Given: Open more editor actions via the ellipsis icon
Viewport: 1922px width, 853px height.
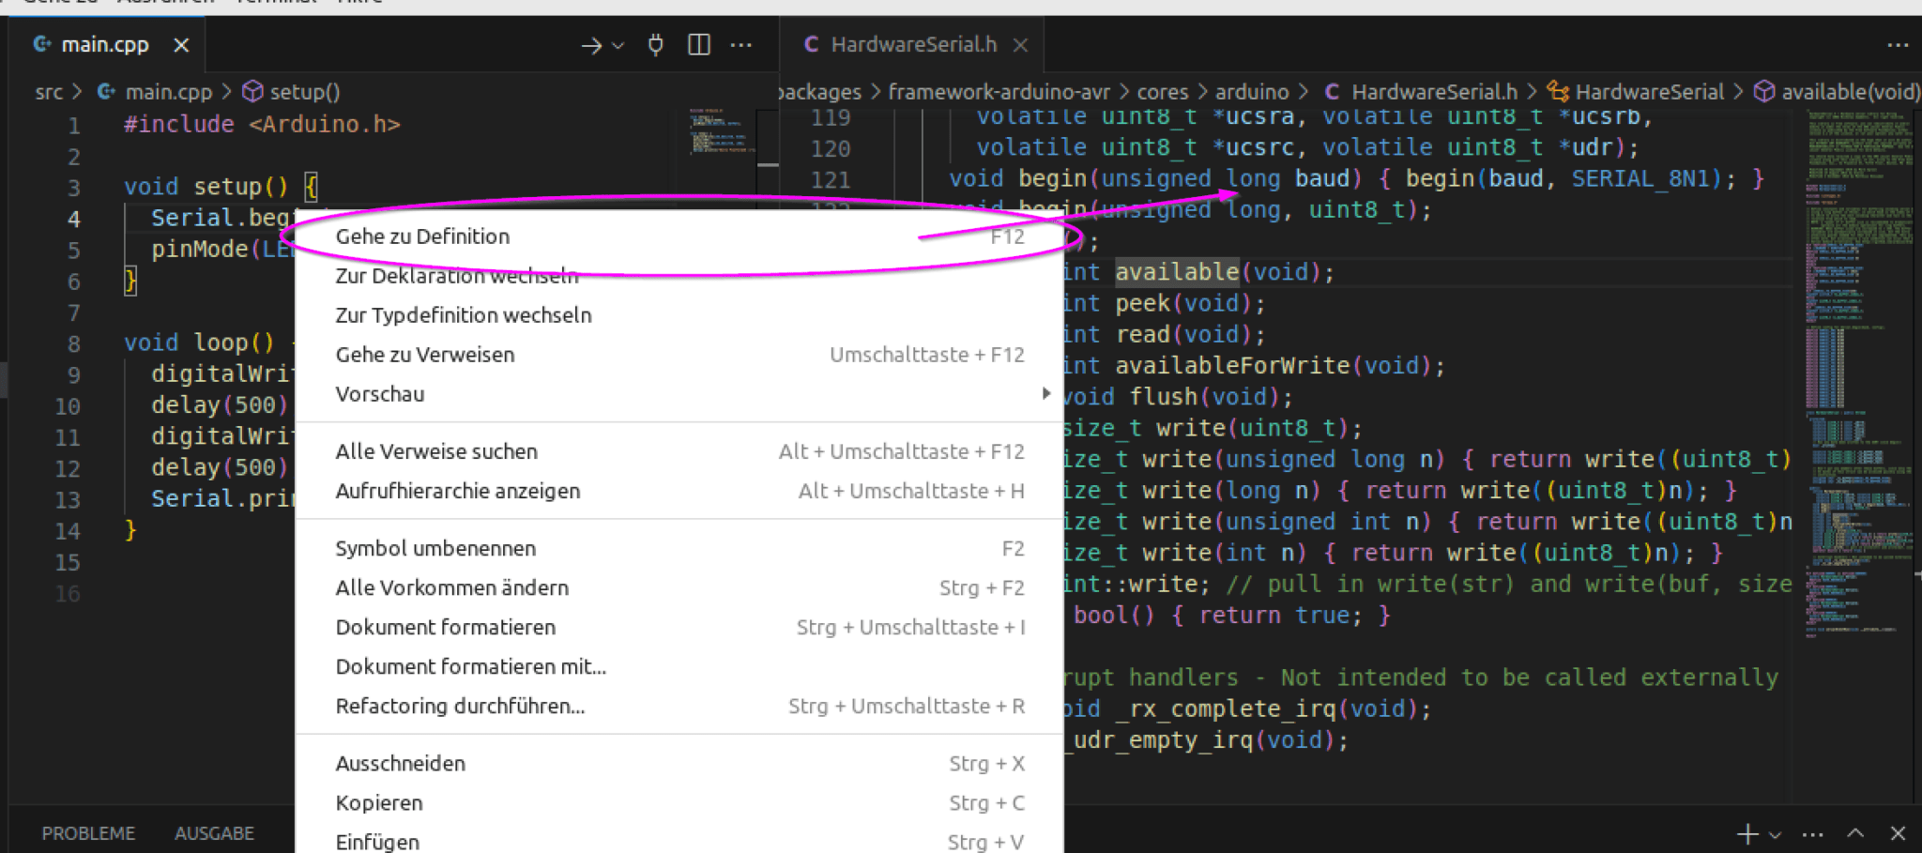Looking at the screenshot, I should tap(743, 44).
